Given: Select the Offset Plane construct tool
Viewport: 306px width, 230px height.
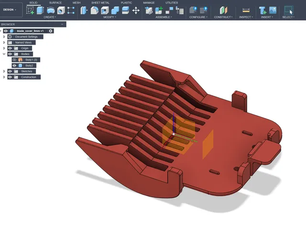Looking at the screenshot, I should [223, 10].
